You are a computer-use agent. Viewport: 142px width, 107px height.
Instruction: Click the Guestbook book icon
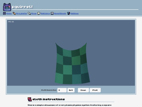click(52, 13)
